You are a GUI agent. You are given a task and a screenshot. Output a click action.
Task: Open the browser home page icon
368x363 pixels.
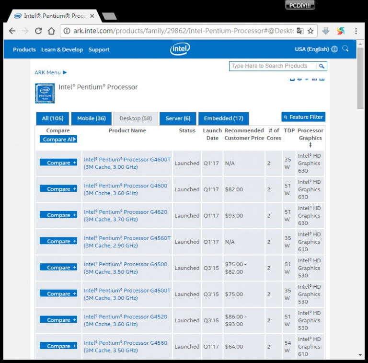(51, 31)
